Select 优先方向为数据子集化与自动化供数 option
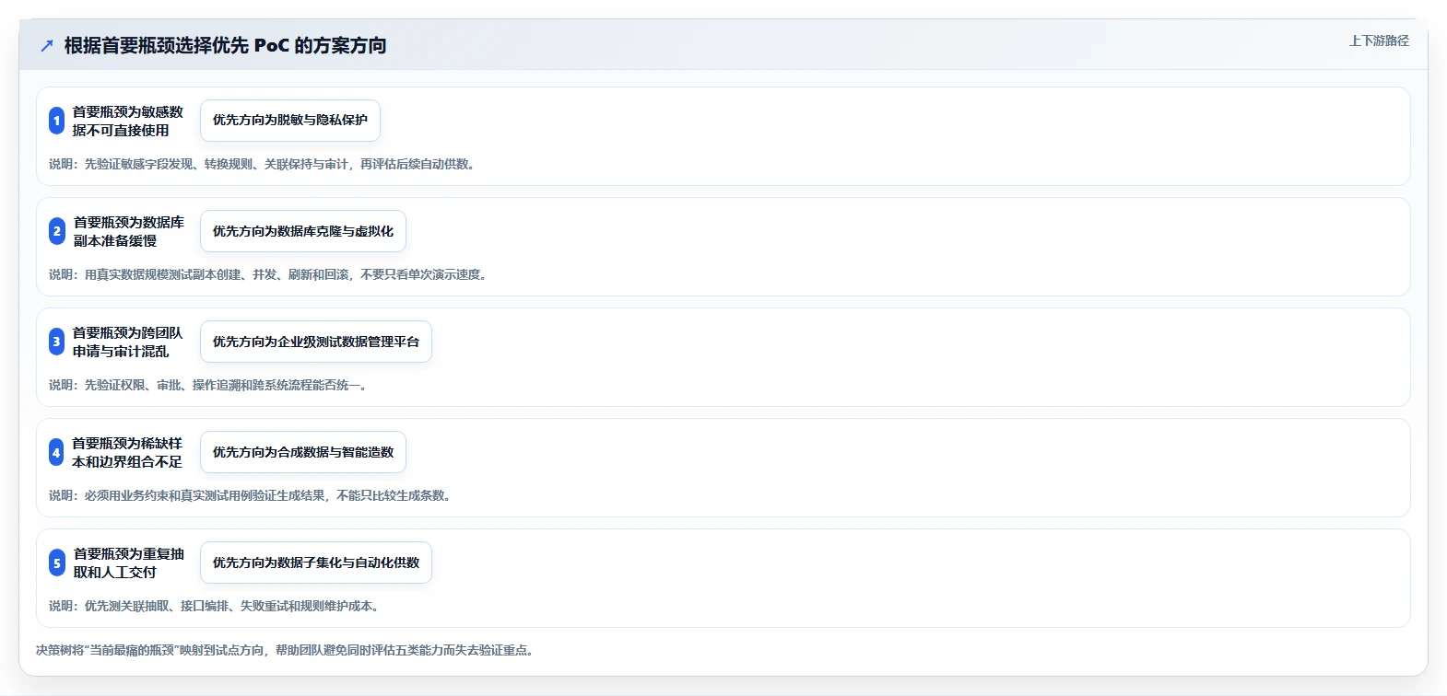 316,563
